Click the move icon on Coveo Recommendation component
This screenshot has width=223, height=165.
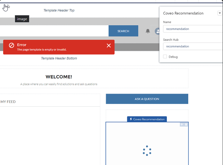tap(182, 124)
